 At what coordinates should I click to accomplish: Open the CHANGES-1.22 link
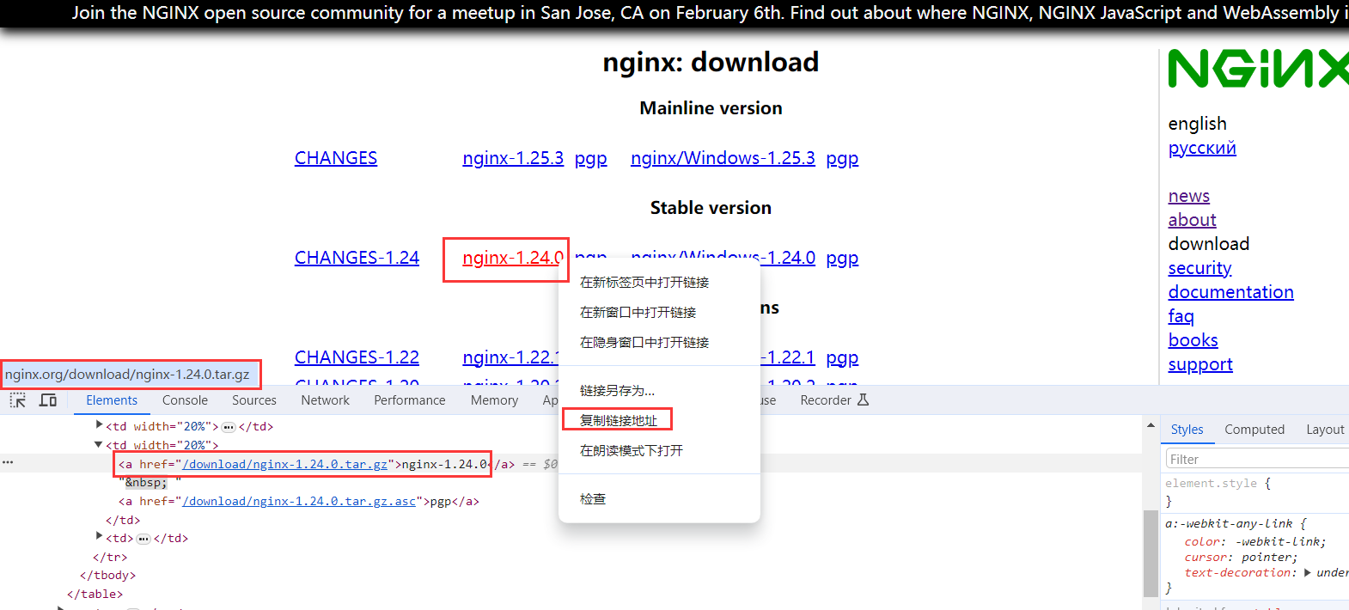tap(357, 357)
